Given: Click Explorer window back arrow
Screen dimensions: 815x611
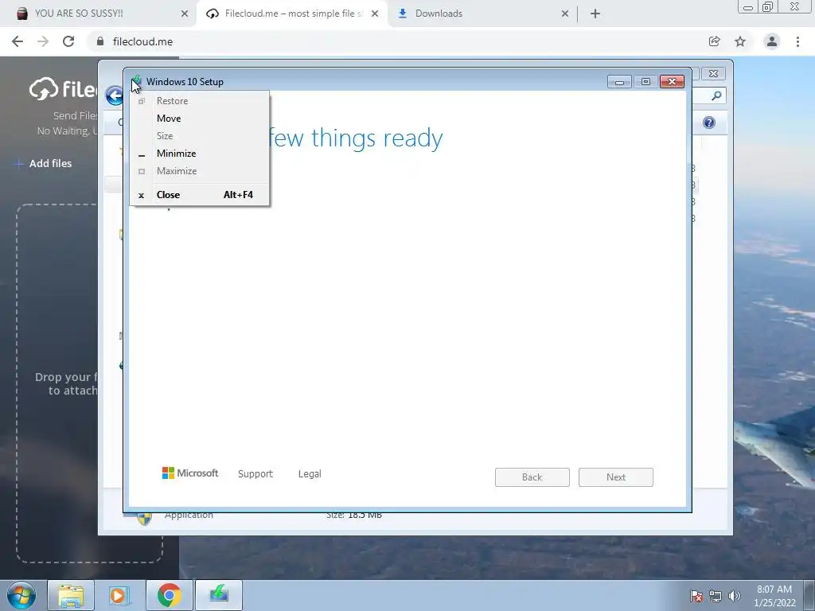Looking at the screenshot, I should [x=115, y=95].
